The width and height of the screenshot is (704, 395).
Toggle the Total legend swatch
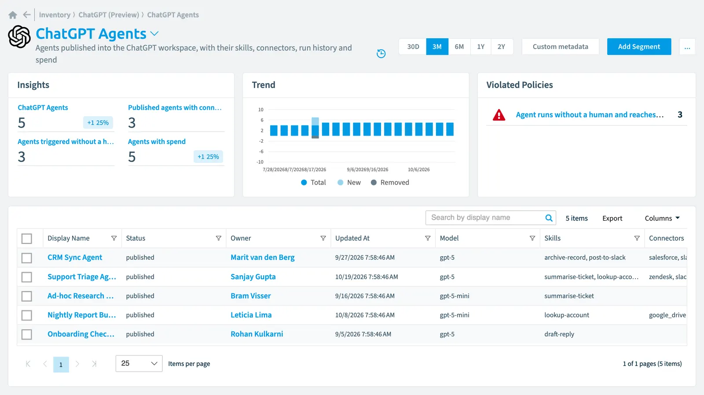point(304,183)
